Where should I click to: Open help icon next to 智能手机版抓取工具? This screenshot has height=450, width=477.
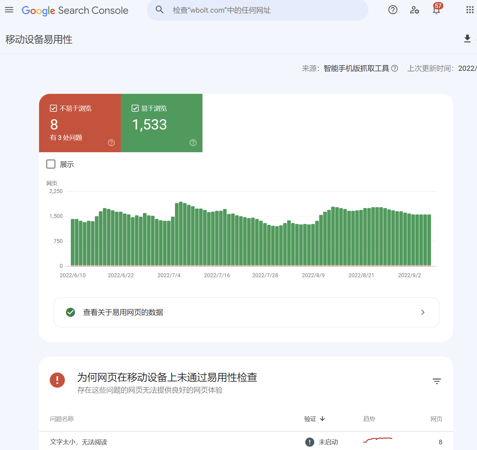click(x=395, y=68)
